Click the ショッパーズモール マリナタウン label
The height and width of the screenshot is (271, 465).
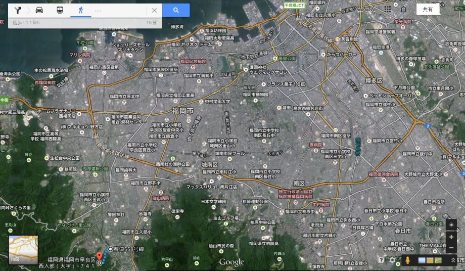pos(131,48)
